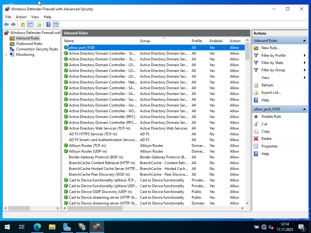Click the firewall brick-wall taskbar icon

pos(97,227)
